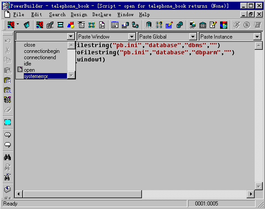Click the binoculars Find icon
The image size is (265, 209).
click(8, 157)
